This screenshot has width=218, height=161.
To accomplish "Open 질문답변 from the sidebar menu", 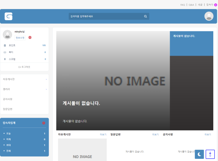I will (8, 109).
